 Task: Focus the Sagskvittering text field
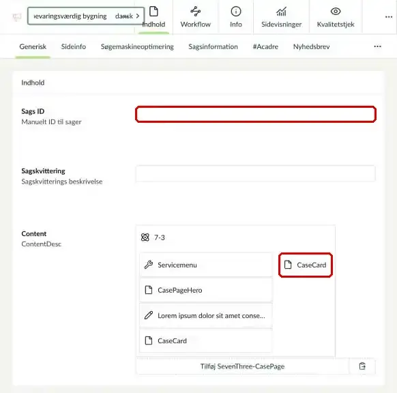(256, 173)
